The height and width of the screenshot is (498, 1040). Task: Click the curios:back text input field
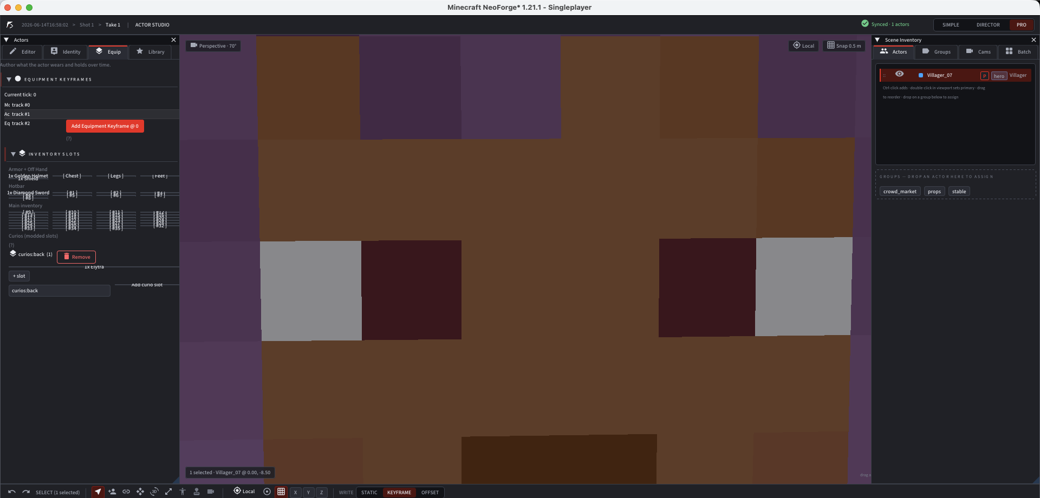[60, 291]
